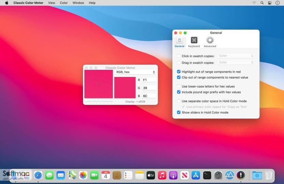This screenshot has height=184, width=284.
Task: Open the App Store dock icon
Action: [196, 175]
